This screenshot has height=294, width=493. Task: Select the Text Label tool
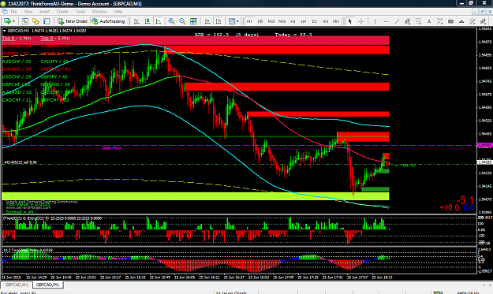tap(440, 21)
